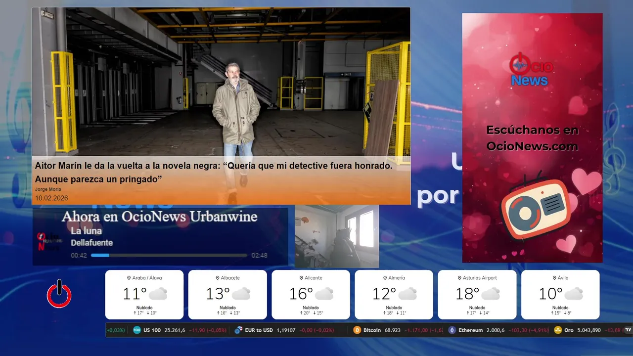The image size is (633, 356).
Task: Click the Araba / Álava location pin icon
Action: pyautogui.click(x=129, y=278)
